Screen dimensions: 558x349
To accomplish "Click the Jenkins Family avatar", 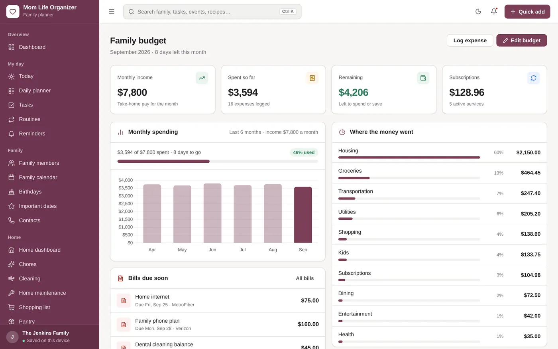I will pyautogui.click(x=12, y=337).
